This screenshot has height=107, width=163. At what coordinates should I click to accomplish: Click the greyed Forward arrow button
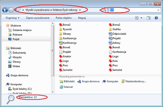point(11,10)
